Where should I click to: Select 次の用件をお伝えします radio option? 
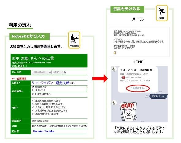(x=33, y=114)
